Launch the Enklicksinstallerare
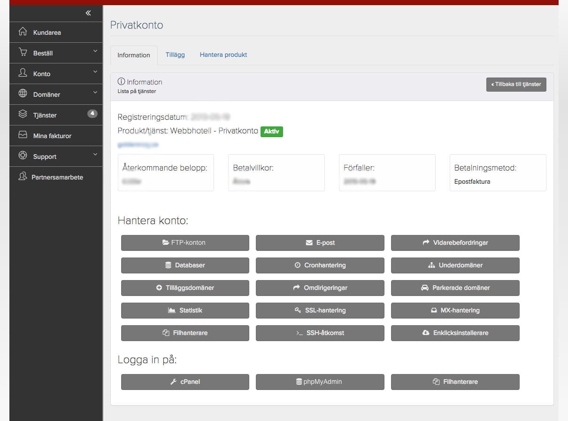The height and width of the screenshot is (421, 568). coord(455,333)
